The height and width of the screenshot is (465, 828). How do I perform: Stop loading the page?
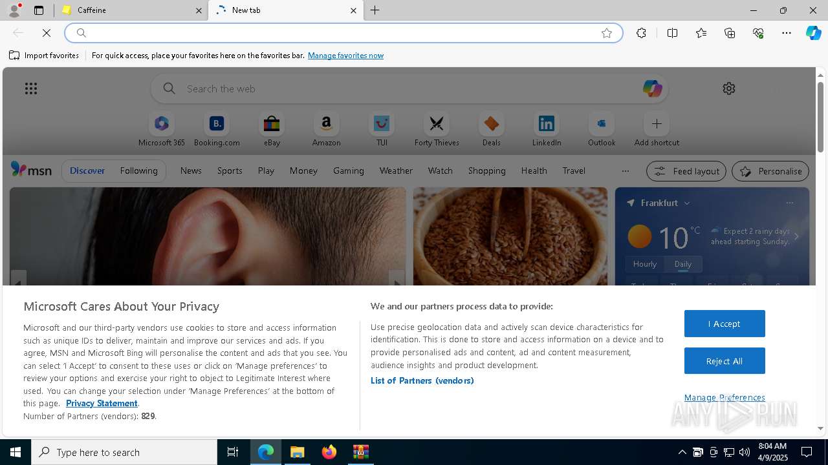(47, 33)
